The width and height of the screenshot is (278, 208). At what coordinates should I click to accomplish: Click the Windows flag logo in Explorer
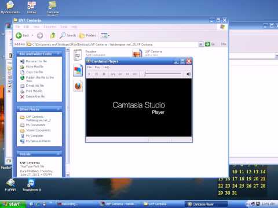(x=222, y=27)
